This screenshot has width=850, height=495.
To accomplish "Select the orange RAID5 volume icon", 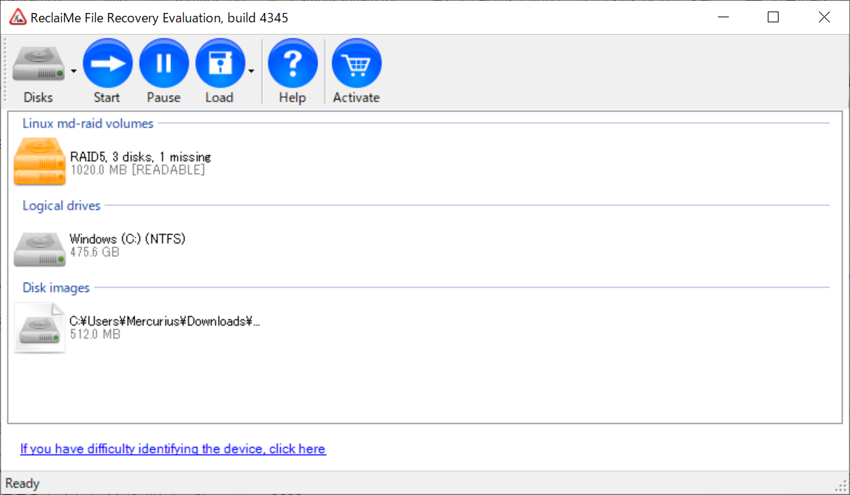I will coord(40,161).
